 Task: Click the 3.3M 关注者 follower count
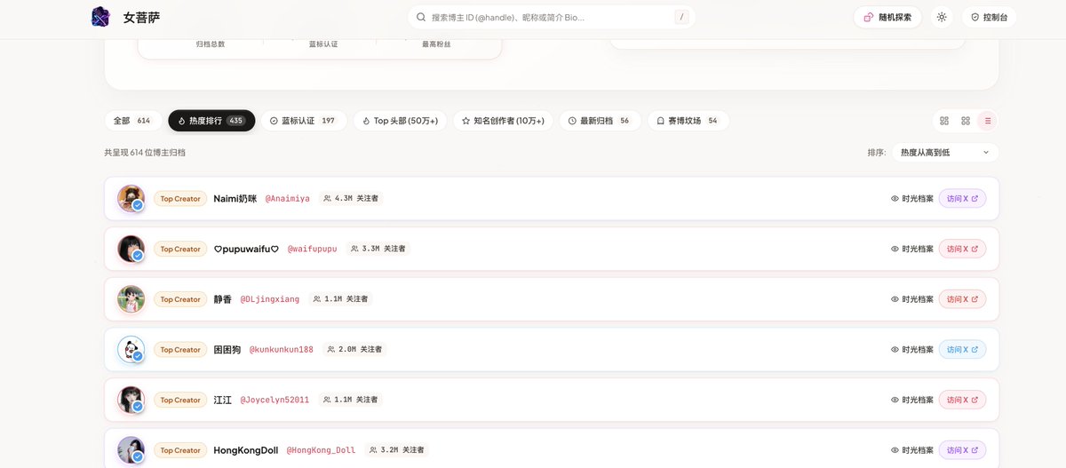378,249
